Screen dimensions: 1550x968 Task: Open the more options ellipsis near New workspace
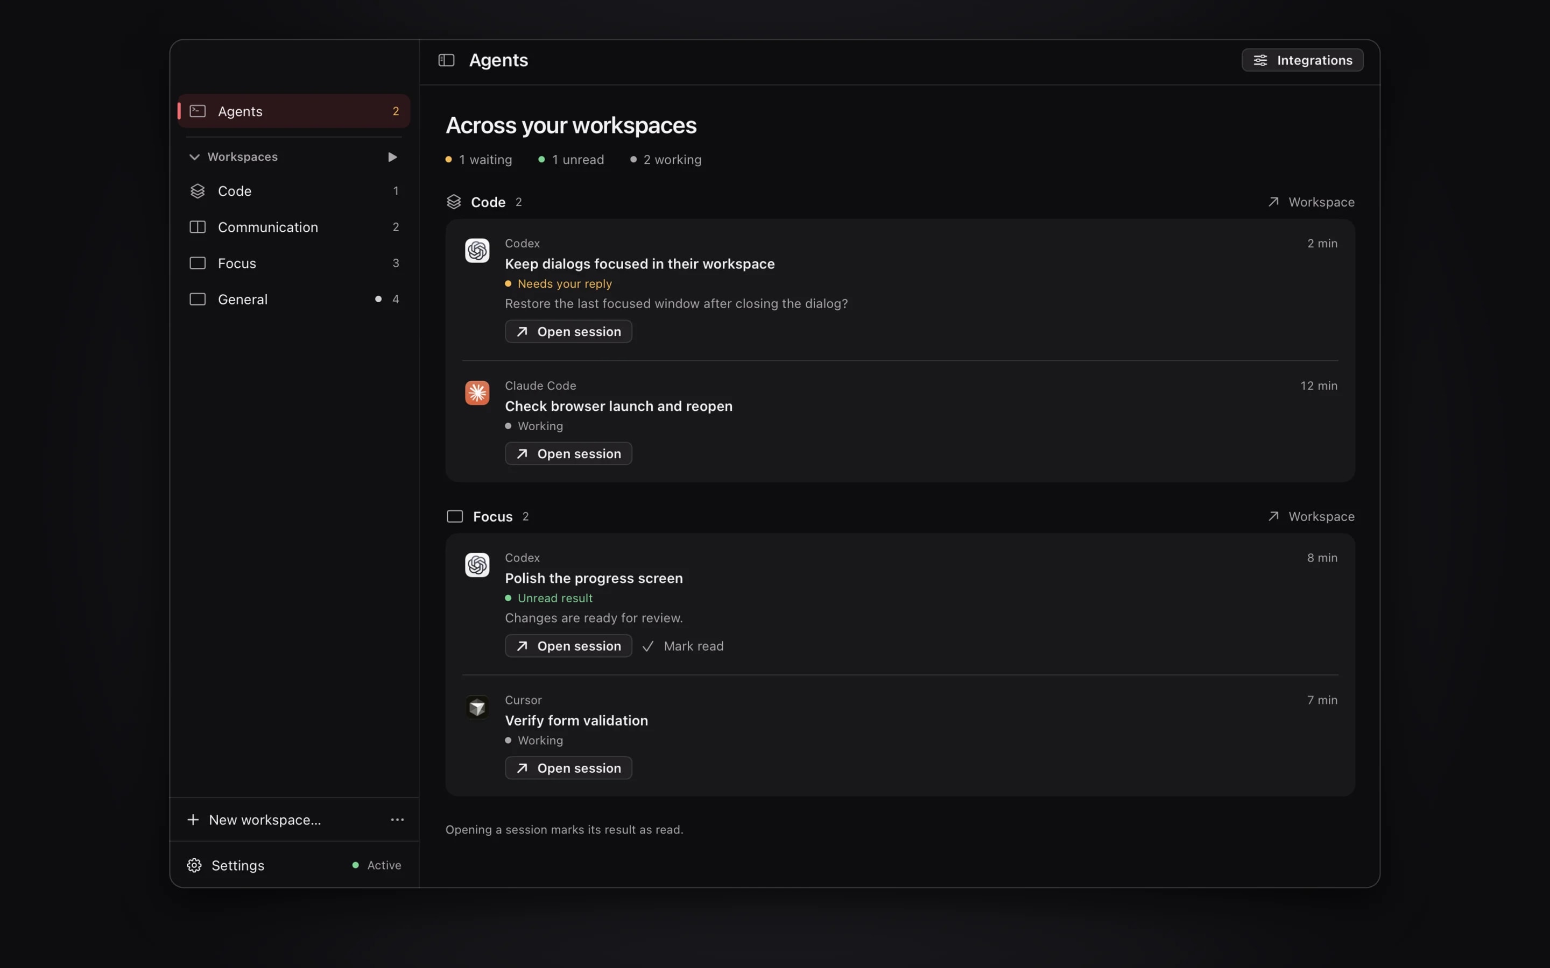tap(397, 820)
